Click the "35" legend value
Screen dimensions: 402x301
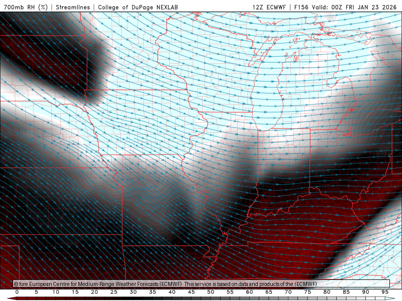pyautogui.click(x=153, y=292)
